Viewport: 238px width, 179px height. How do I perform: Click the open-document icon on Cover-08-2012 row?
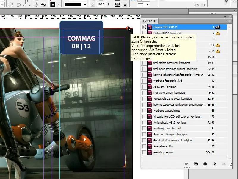tap(218, 27)
